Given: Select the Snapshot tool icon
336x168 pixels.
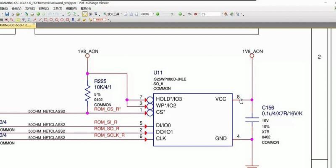Looking at the screenshot, I should coord(90,14).
